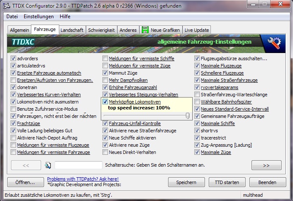Toggle the Mammut Züge checkbox
Image resolution: width=293 pixels, height=201 pixels.
(105, 73)
